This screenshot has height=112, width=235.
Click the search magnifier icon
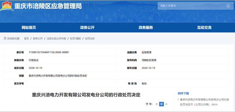tap(228, 6)
